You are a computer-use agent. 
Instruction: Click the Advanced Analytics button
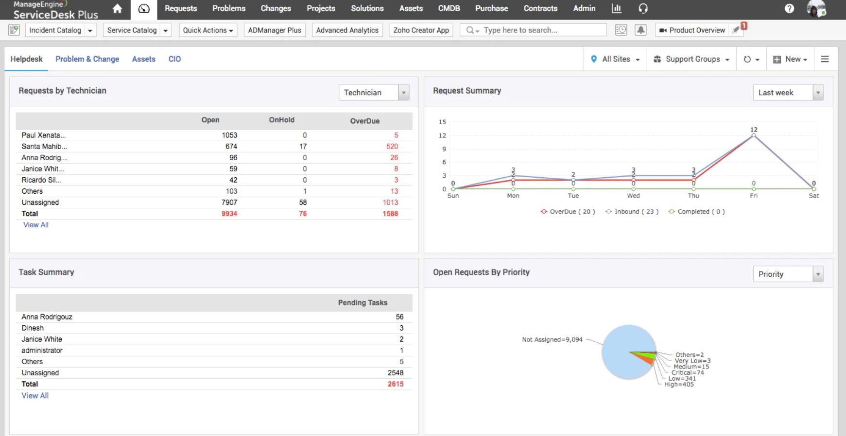point(347,30)
